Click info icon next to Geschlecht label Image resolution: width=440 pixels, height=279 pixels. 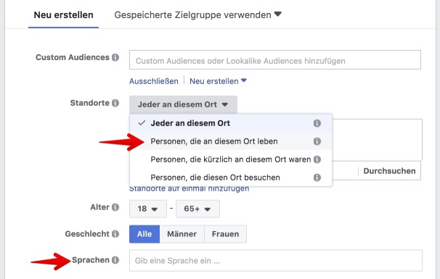pyautogui.click(x=115, y=234)
